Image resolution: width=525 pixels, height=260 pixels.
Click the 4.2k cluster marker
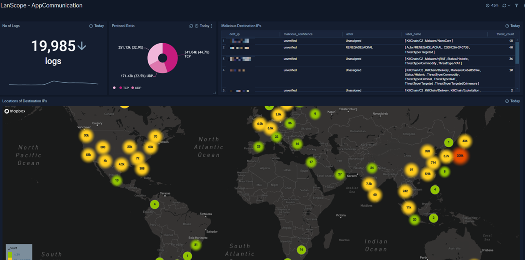(121, 164)
